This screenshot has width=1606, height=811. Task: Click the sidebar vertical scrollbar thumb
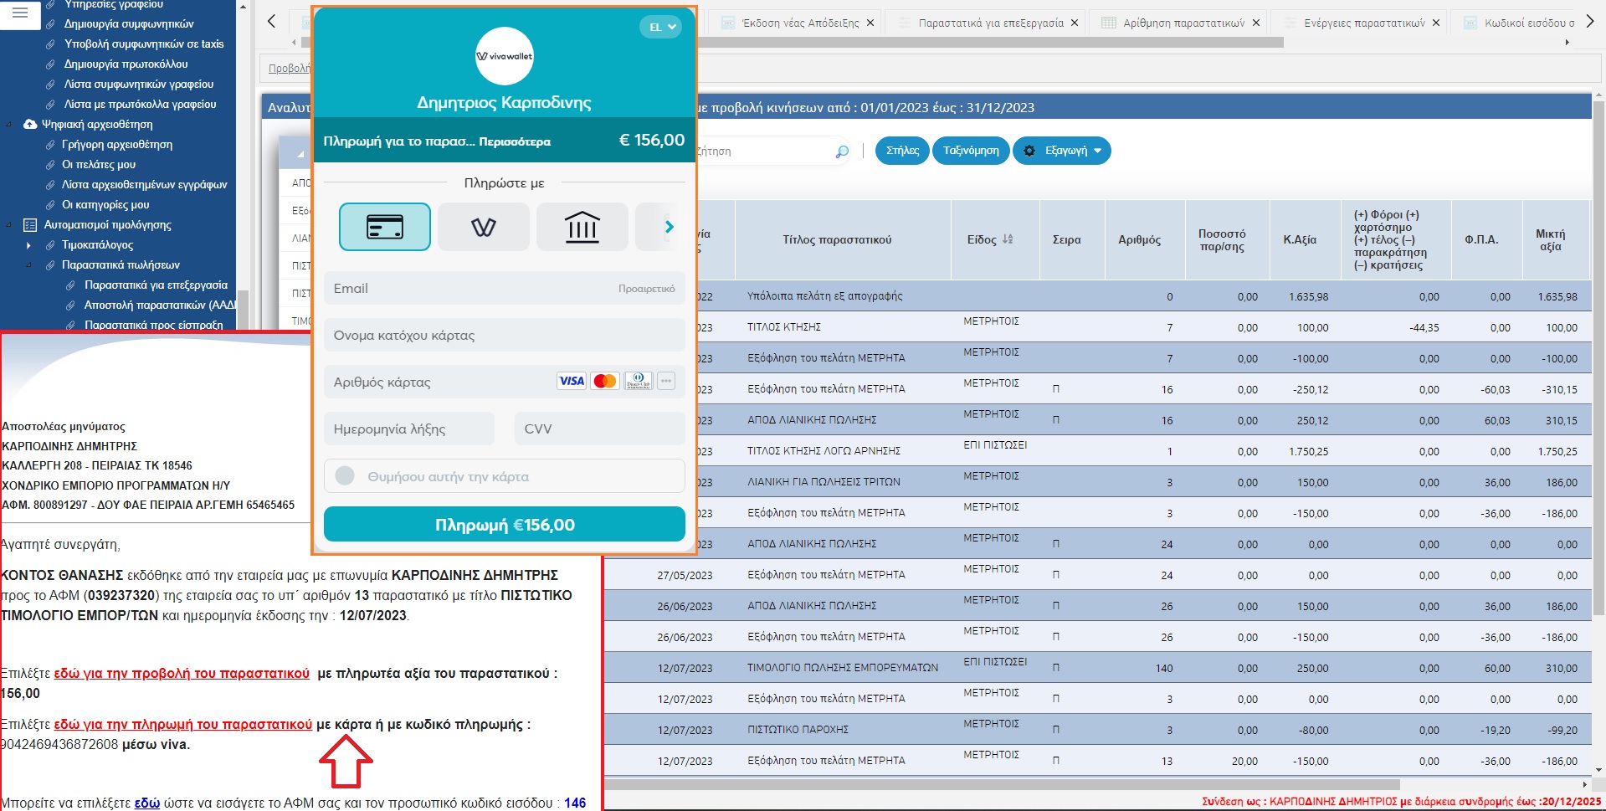click(x=244, y=310)
